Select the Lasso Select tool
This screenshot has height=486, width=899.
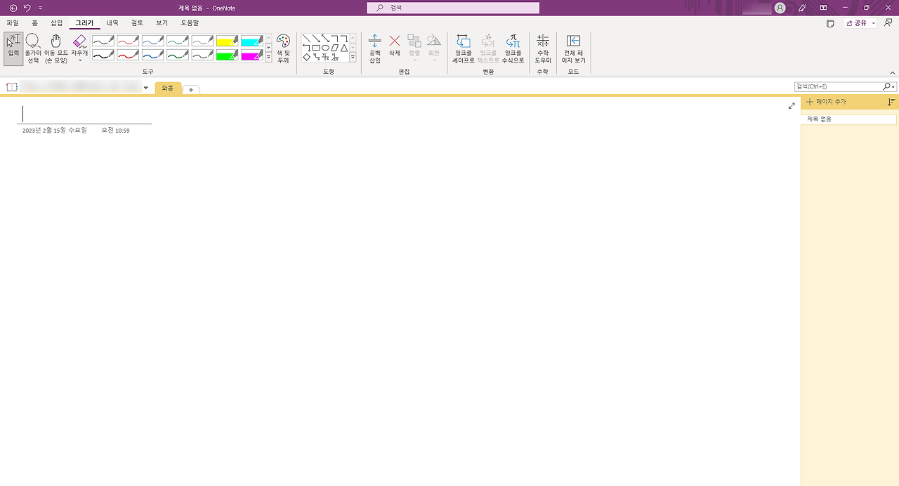click(x=32, y=48)
